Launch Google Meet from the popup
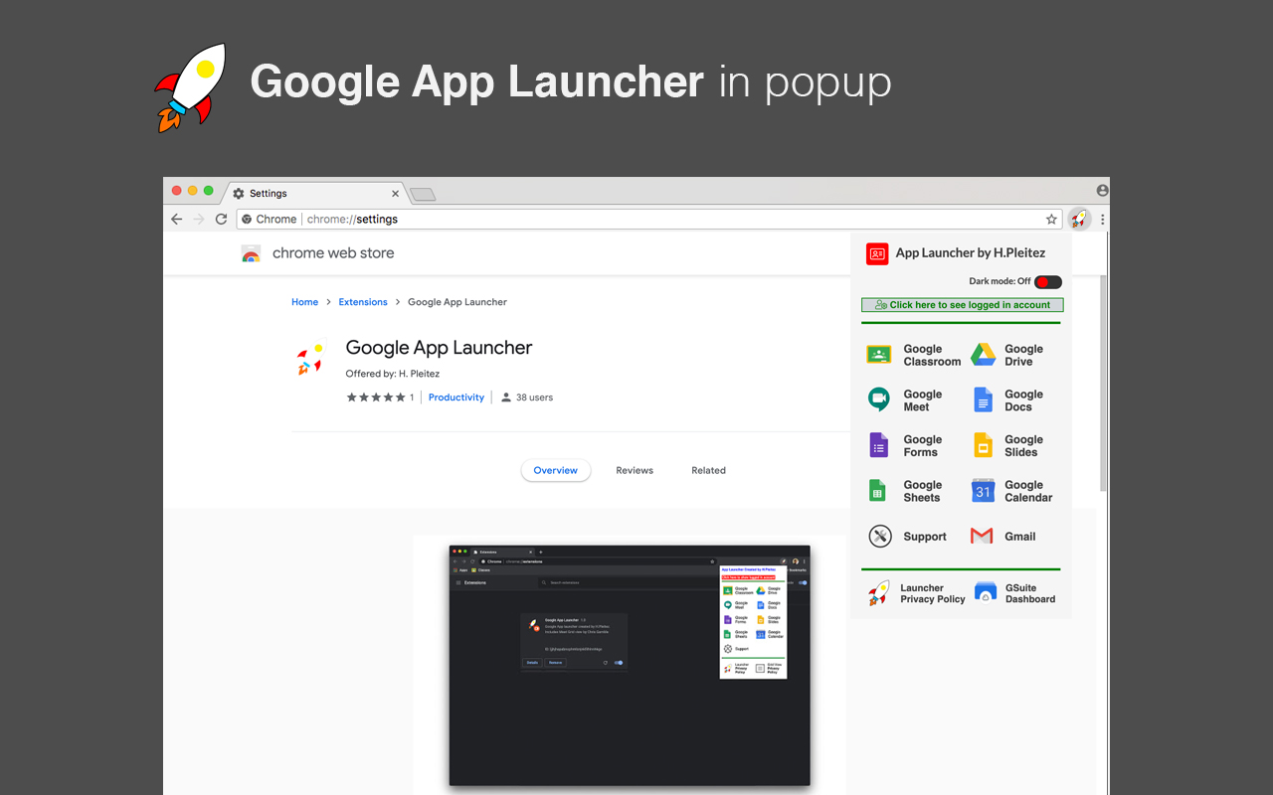 coord(904,400)
